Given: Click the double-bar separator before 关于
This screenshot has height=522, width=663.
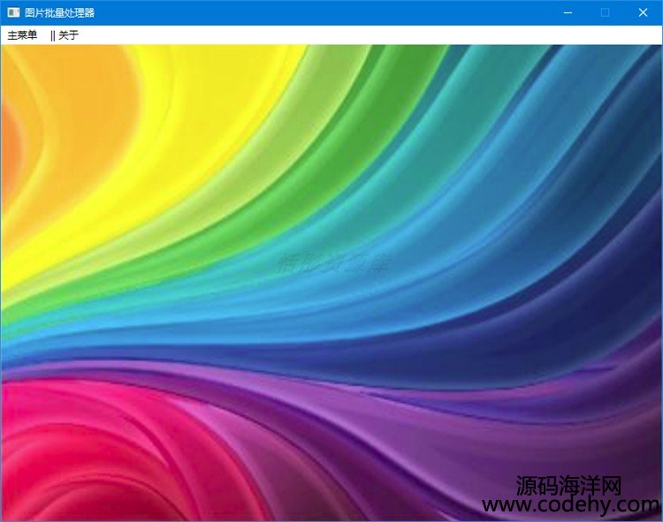Looking at the screenshot, I should click(52, 35).
